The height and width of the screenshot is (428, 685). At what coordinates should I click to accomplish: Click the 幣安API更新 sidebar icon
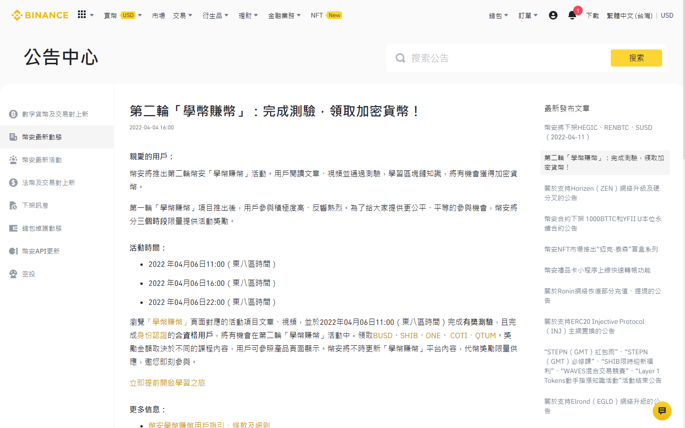pos(13,251)
